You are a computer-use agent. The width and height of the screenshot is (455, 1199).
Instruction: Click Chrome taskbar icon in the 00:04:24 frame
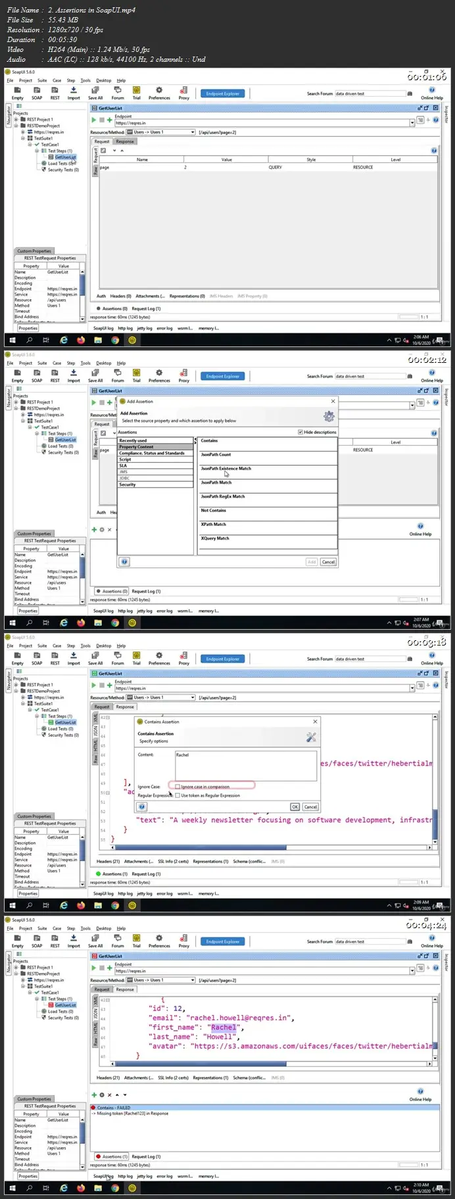coord(115,1188)
